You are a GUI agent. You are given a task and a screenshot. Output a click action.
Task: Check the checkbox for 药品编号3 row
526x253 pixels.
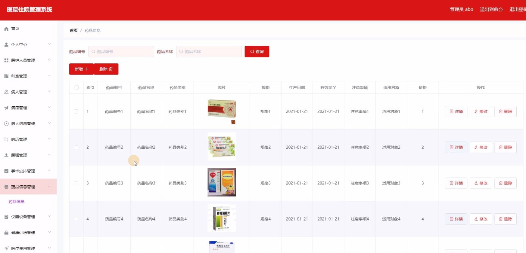tap(76, 183)
